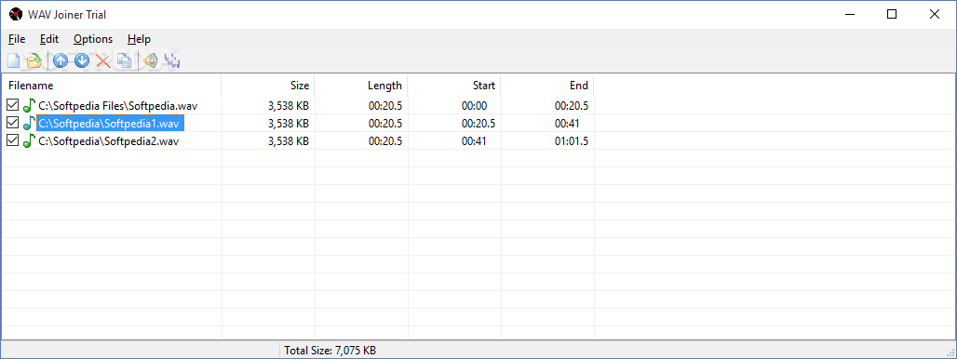Uncheck the Softpedia Files\Softpedia.wav checkbox
This screenshot has height=359, width=957.
click(12, 105)
